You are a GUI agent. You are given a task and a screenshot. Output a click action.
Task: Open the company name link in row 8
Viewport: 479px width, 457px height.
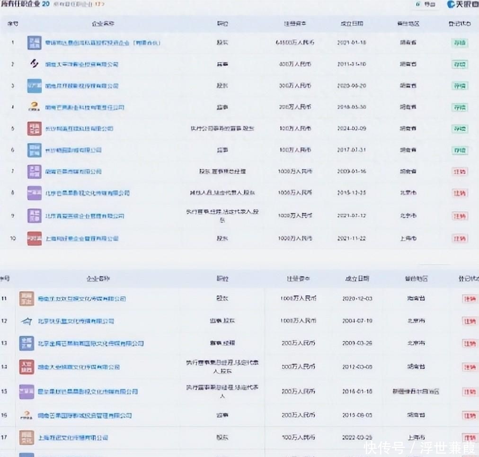[x=87, y=193]
